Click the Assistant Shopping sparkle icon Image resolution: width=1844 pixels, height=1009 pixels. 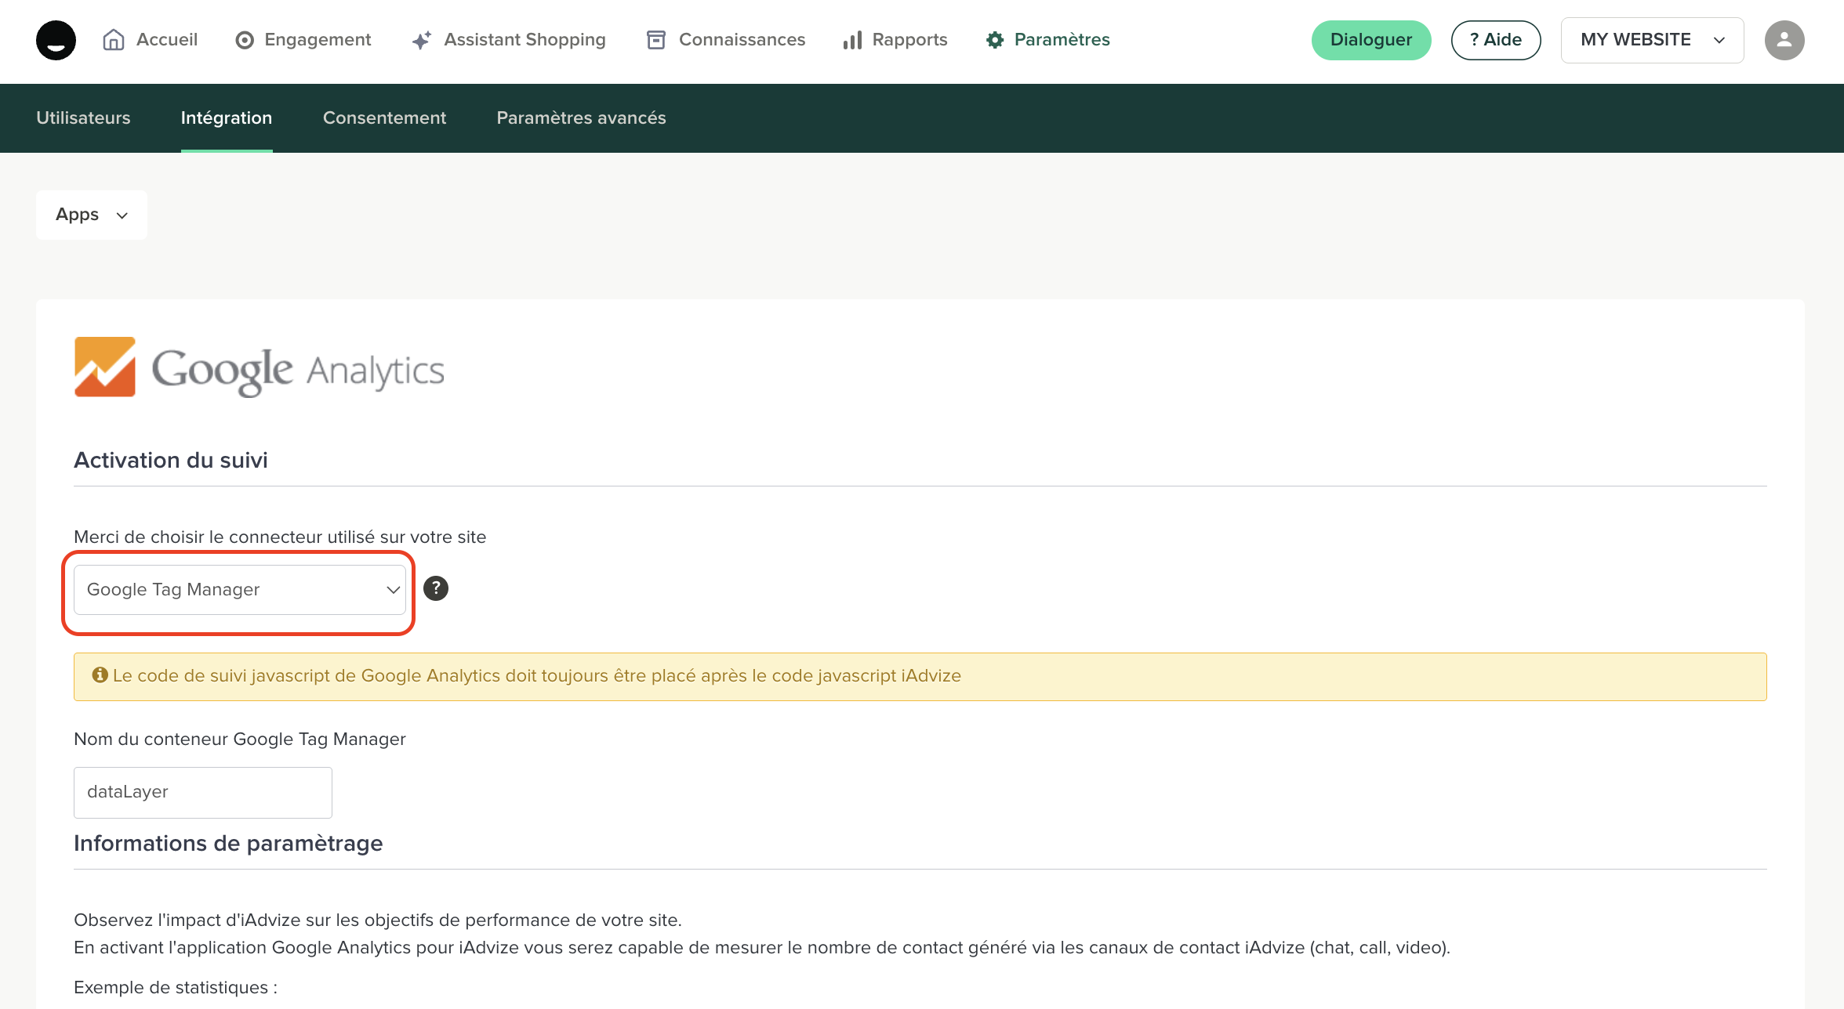point(422,40)
